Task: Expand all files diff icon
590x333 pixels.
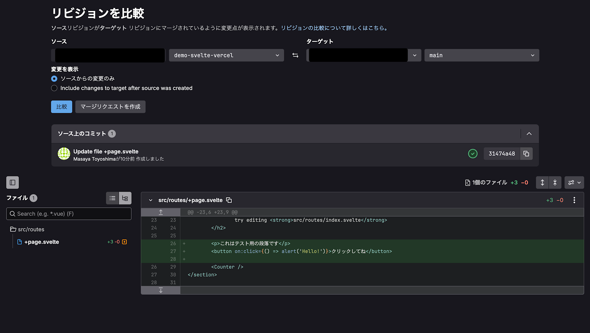Action: coord(542,183)
